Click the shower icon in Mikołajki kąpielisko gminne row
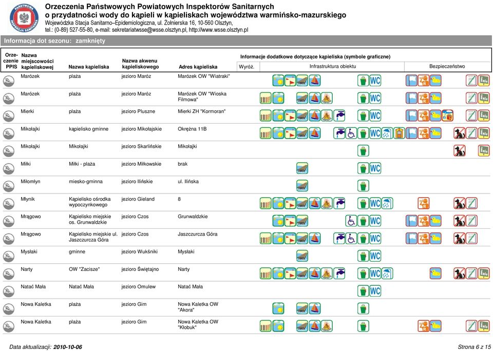 [387, 133]
